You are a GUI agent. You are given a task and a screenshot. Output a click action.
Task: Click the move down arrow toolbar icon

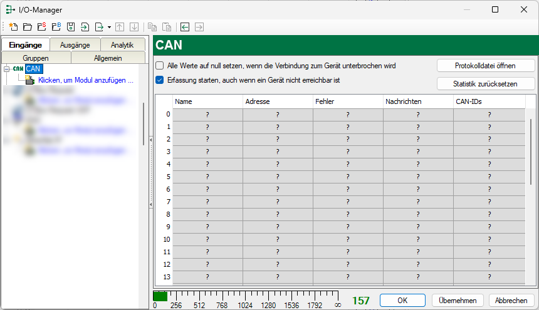[134, 27]
